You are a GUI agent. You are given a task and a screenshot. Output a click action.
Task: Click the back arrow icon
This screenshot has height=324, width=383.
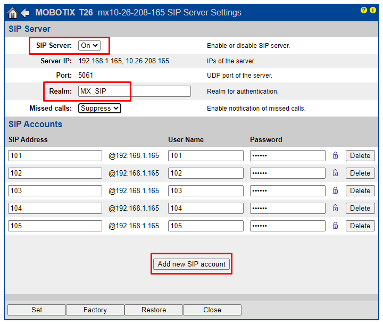[25, 13]
